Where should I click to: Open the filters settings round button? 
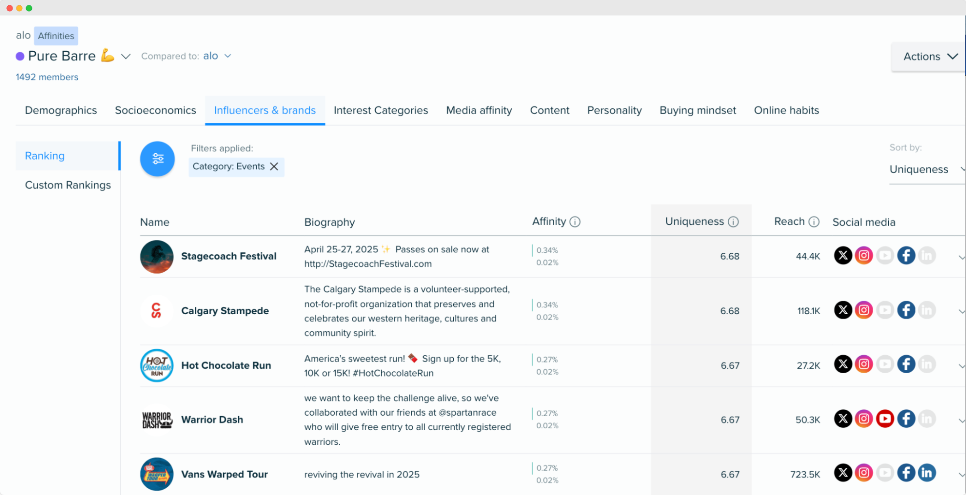pyautogui.click(x=158, y=159)
